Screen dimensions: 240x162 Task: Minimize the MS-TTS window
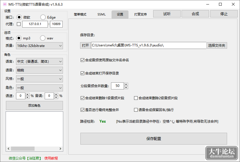click(x=208, y=4)
